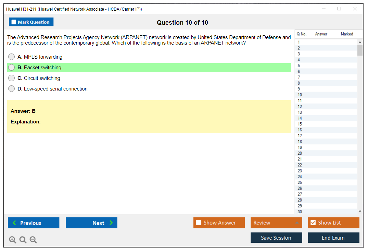Screen dimensions: 368x252
Task: Select option B Packet switching
Action: 12,68
